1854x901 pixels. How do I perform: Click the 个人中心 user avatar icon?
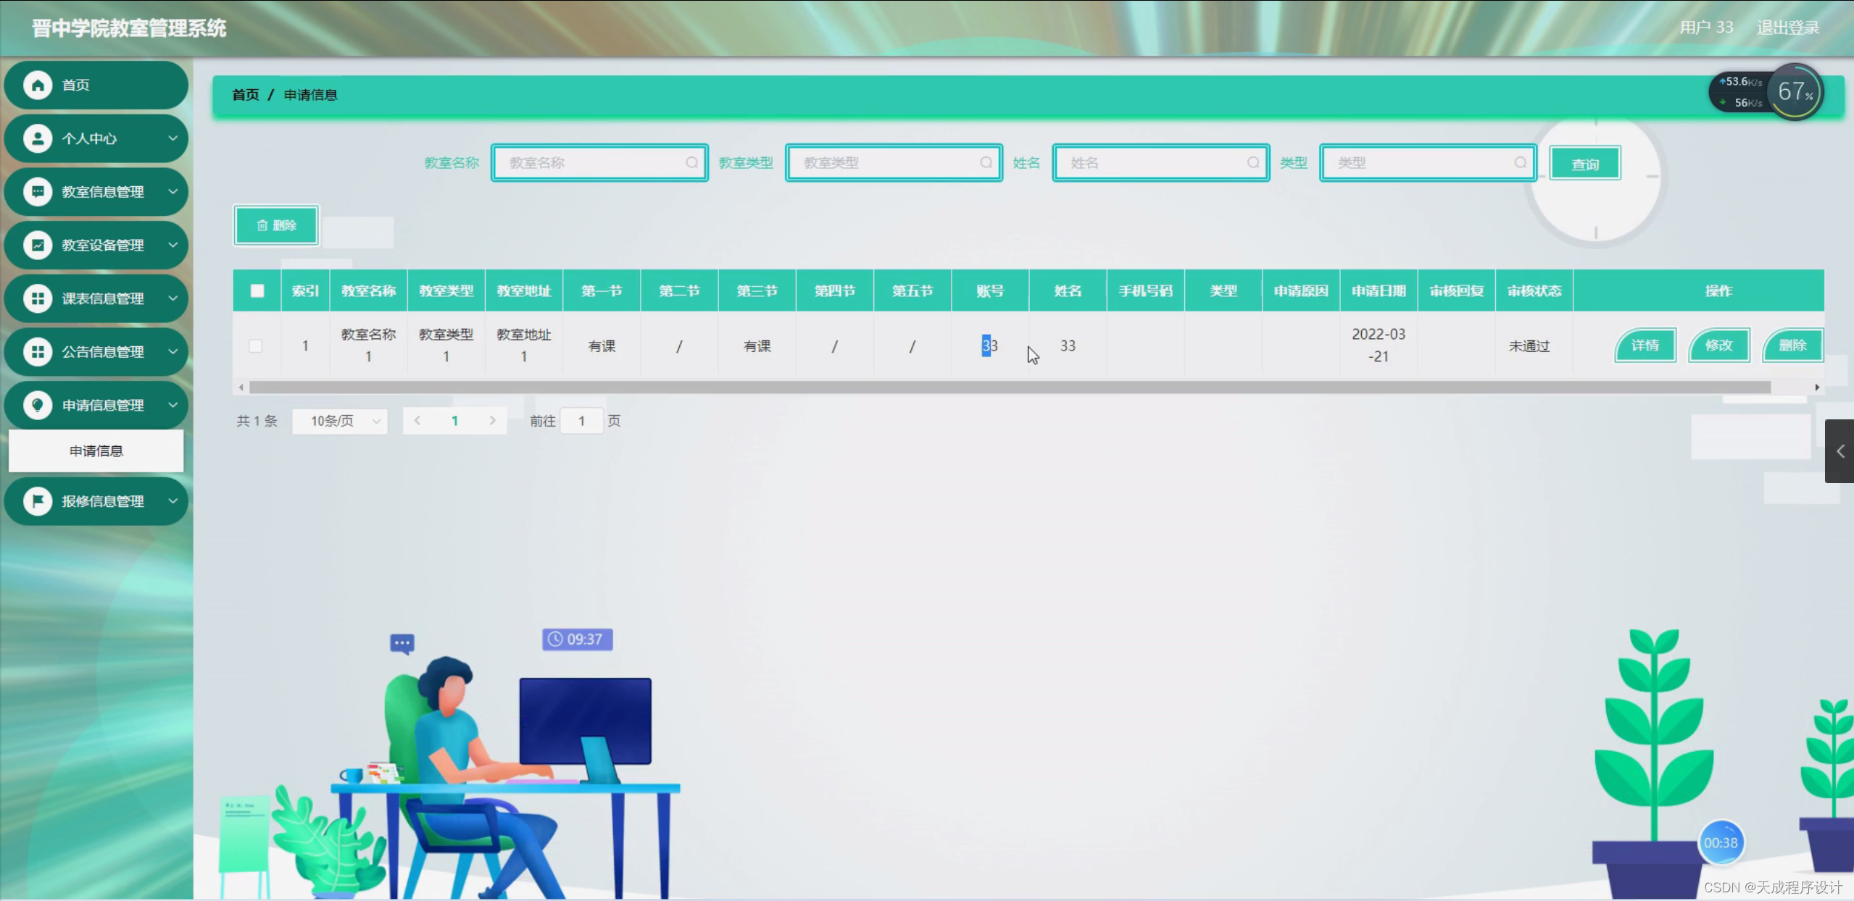[x=38, y=138]
